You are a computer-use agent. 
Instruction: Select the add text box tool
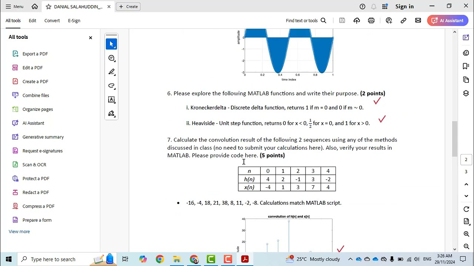[x=111, y=100]
